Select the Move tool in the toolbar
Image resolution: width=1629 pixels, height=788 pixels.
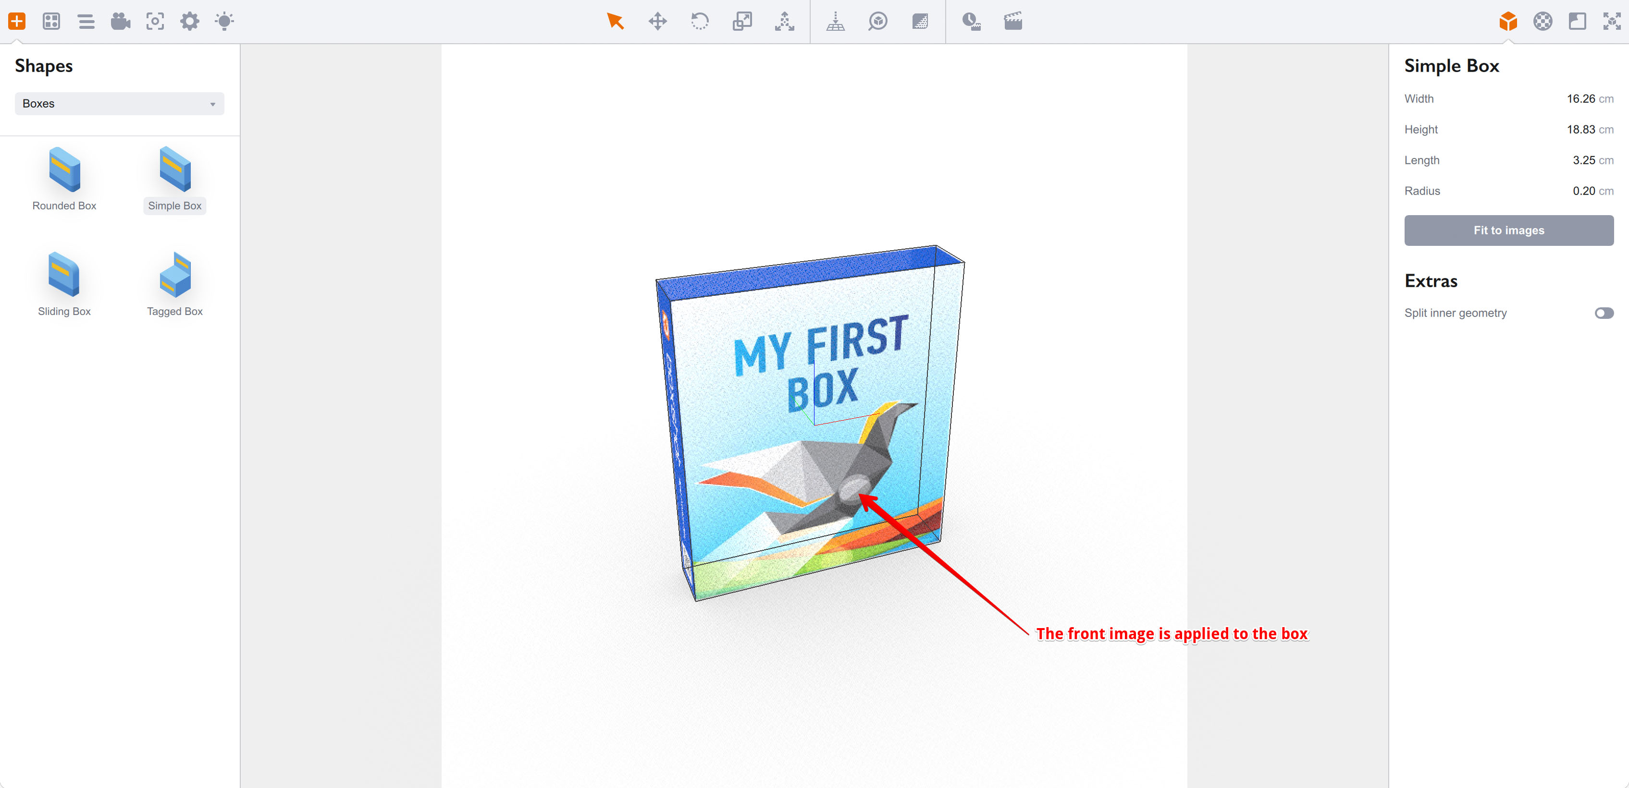(658, 21)
